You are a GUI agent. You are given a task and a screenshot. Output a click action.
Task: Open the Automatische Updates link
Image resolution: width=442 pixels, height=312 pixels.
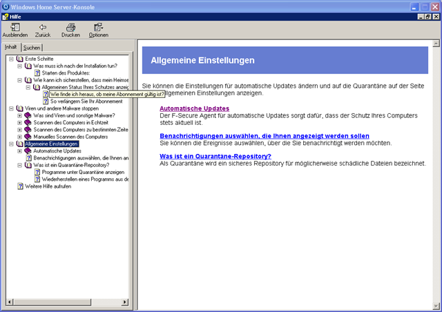pyautogui.click(x=194, y=108)
